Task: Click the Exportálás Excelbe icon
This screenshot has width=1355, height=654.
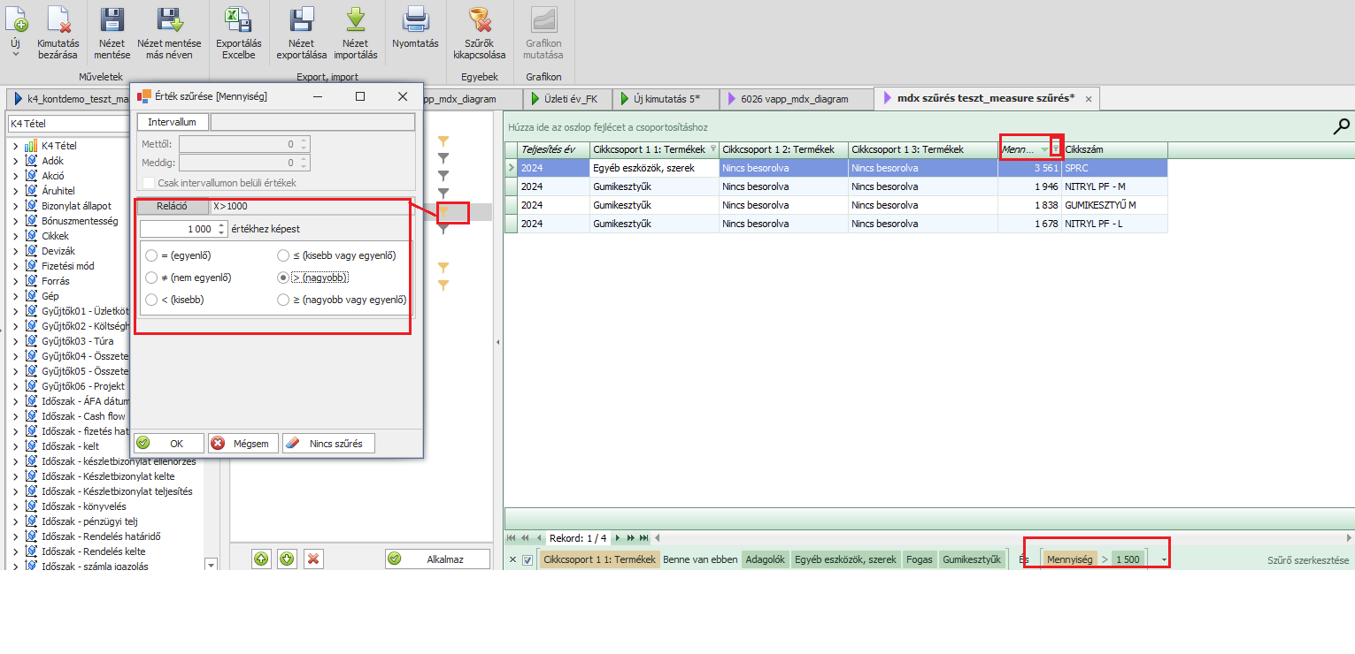Action: [237, 20]
